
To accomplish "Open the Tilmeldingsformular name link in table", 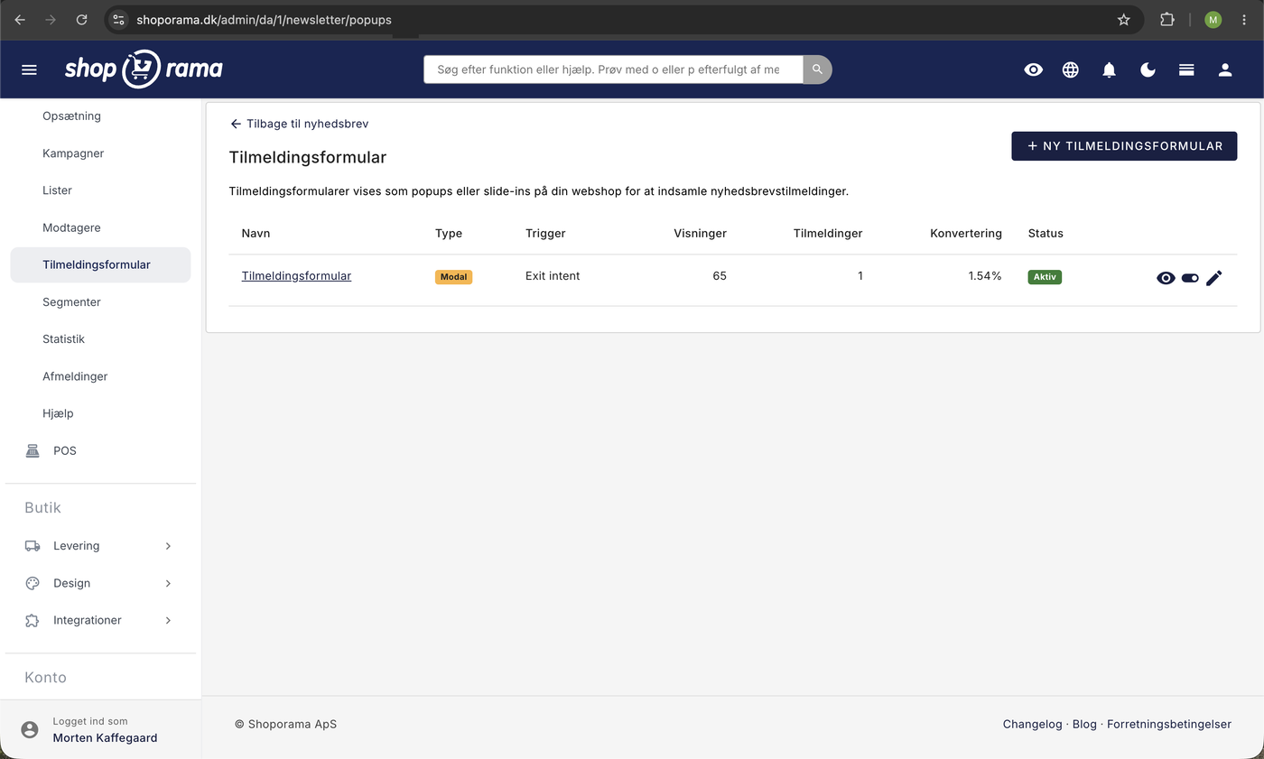I will 296,276.
